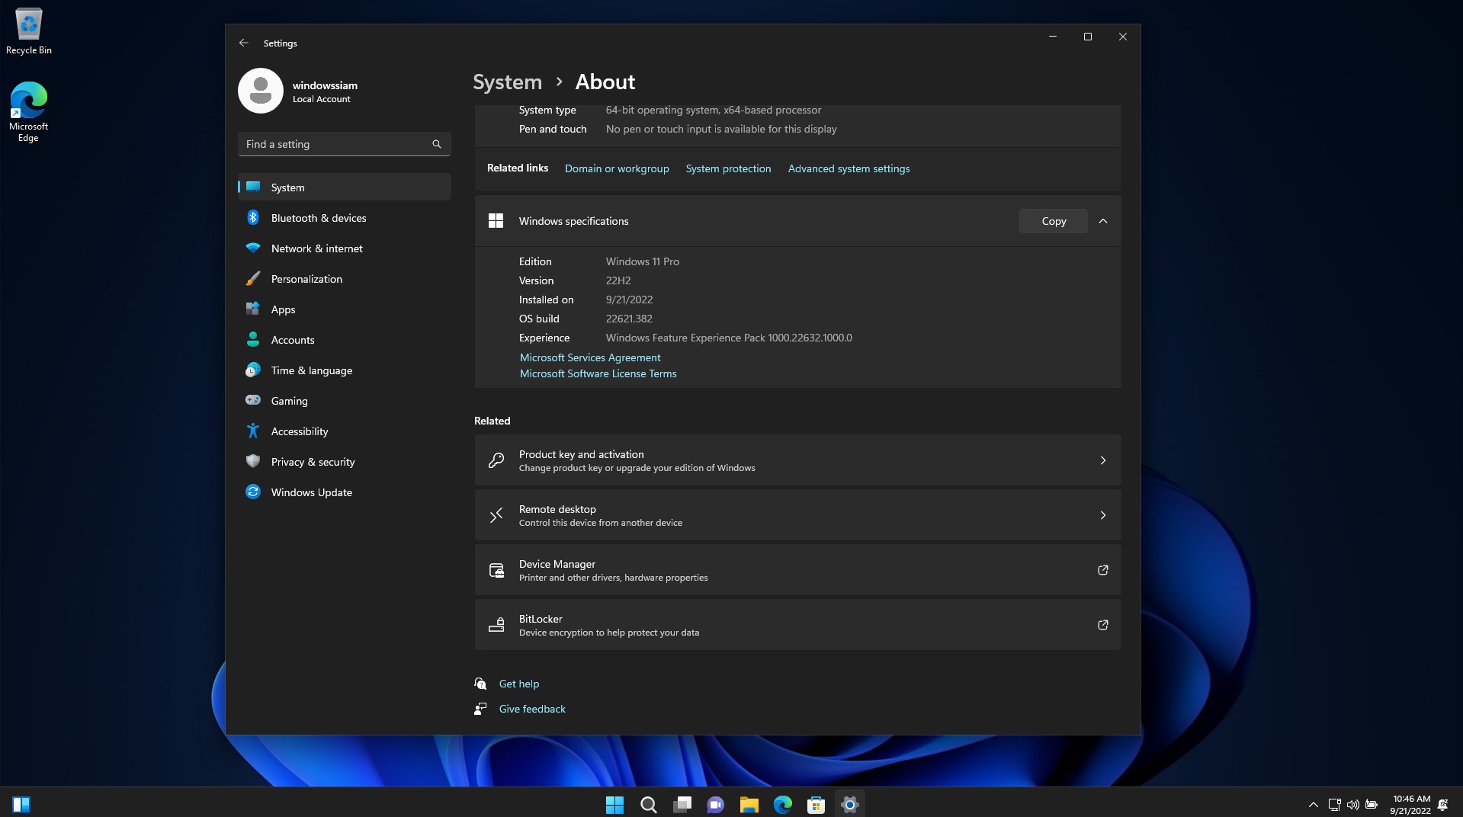Open Network & internet settings

pyautogui.click(x=345, y=248)
